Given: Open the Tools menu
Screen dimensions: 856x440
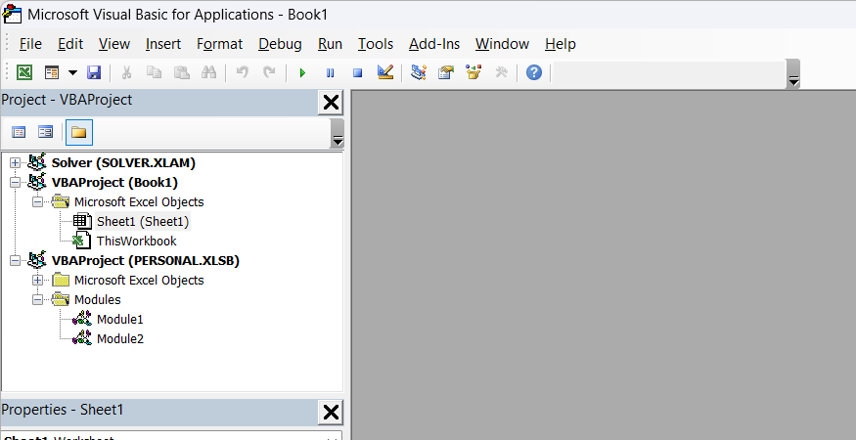Looking at the screenshot, I should point(376,44).
